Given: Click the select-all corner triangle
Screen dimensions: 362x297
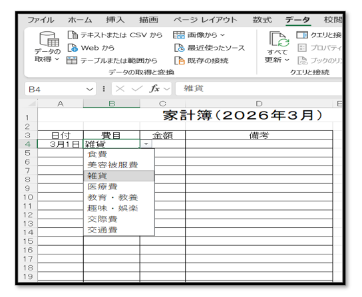Looking at the screenshot, I should point(32,104).
